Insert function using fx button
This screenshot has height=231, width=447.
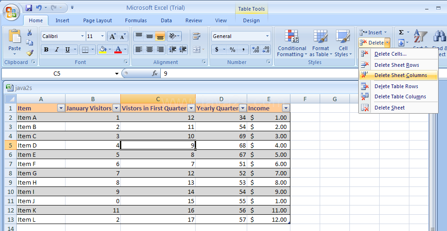(155, 74)
